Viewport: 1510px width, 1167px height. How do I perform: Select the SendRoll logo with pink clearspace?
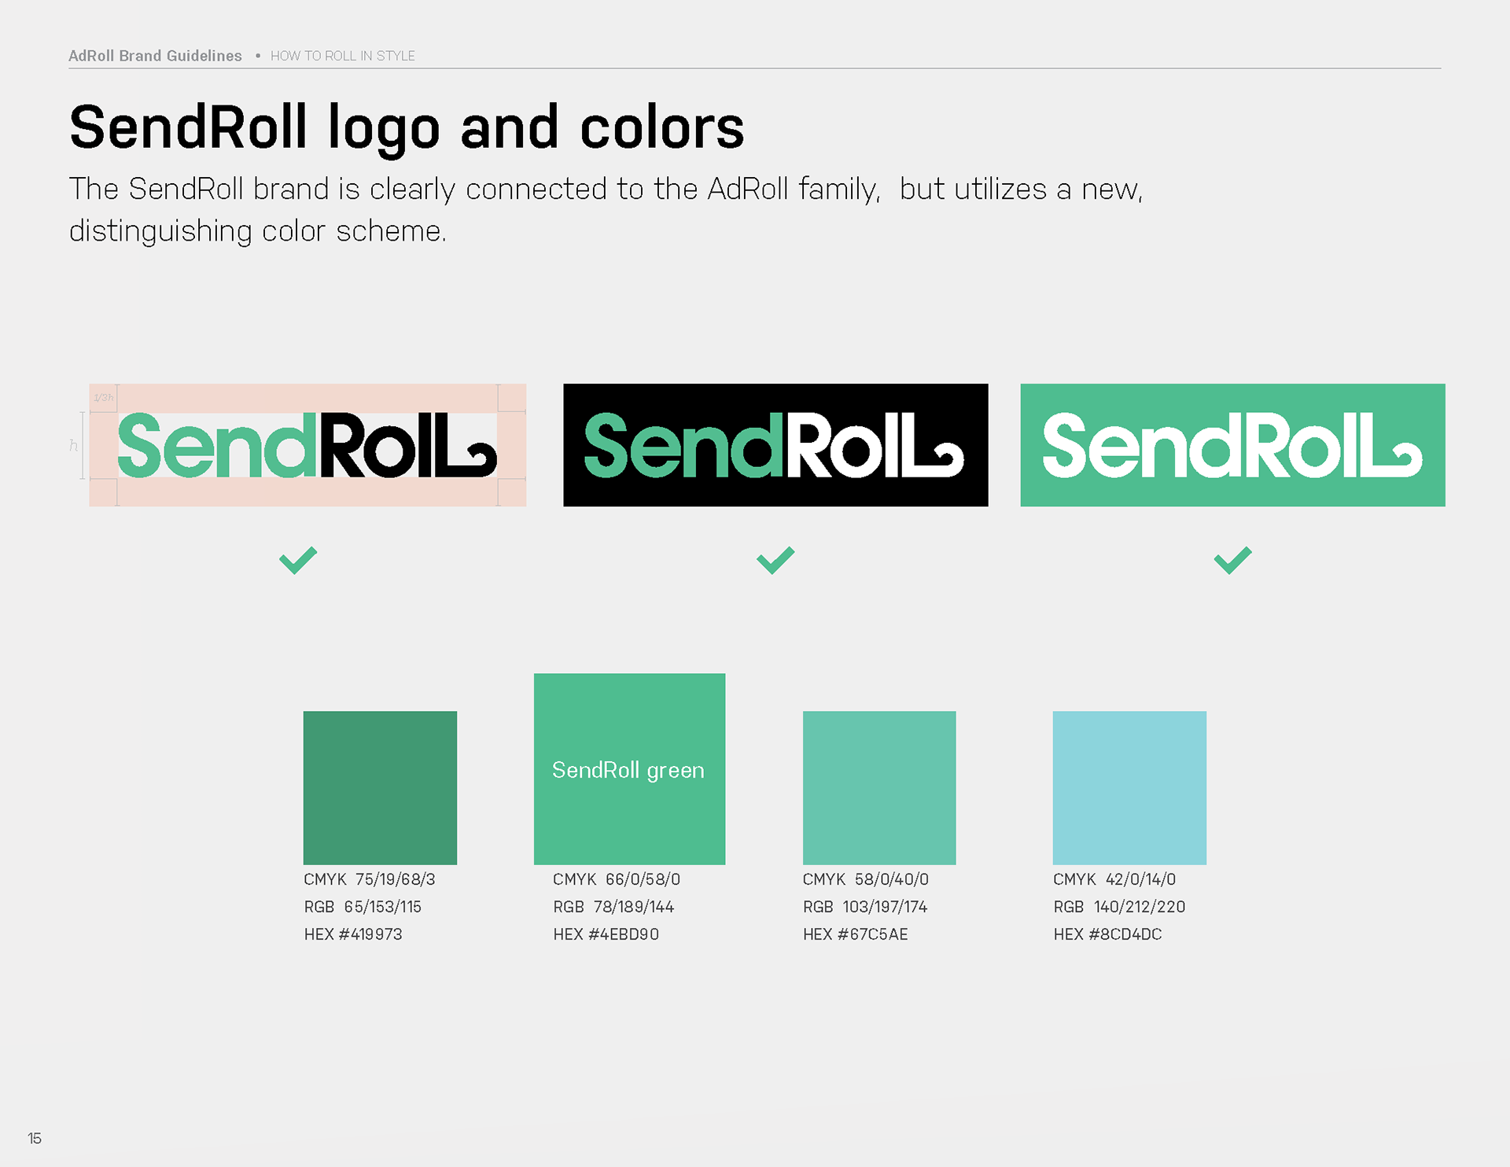308,445
